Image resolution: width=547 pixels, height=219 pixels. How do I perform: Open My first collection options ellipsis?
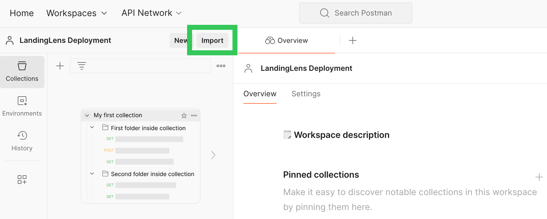(x=194, y=116)
